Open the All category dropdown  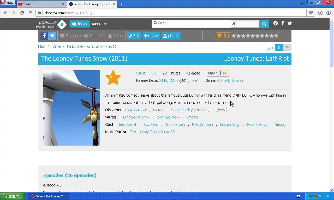[244, 24]
